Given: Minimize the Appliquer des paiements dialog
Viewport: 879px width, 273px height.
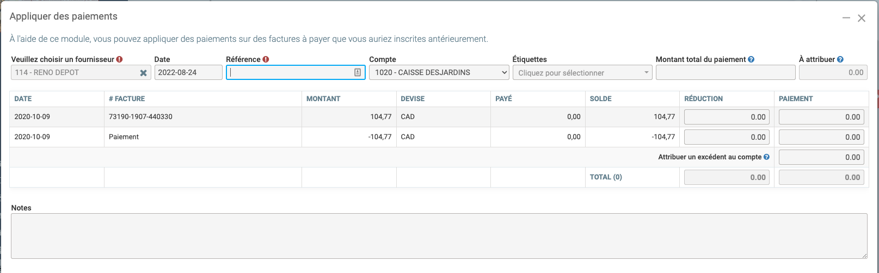Looking at the screenshot, I should 846,18.
